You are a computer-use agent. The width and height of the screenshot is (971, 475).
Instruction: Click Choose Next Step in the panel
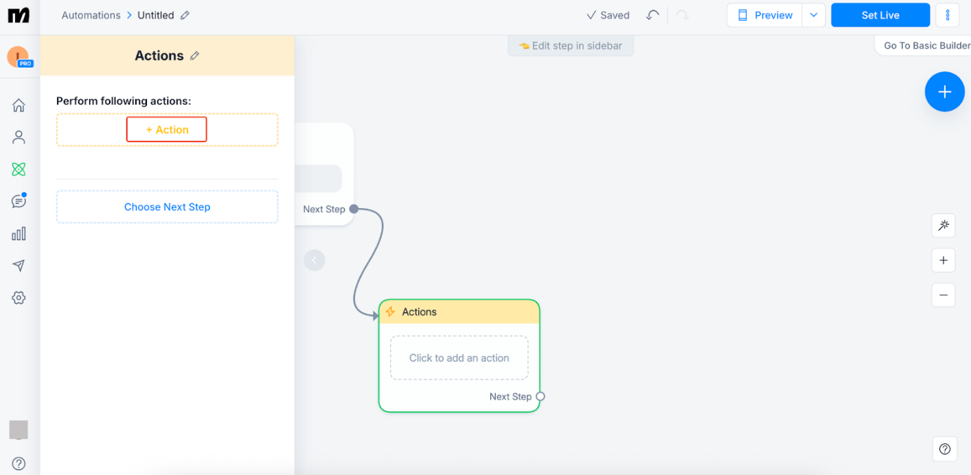tap(166, 207)
